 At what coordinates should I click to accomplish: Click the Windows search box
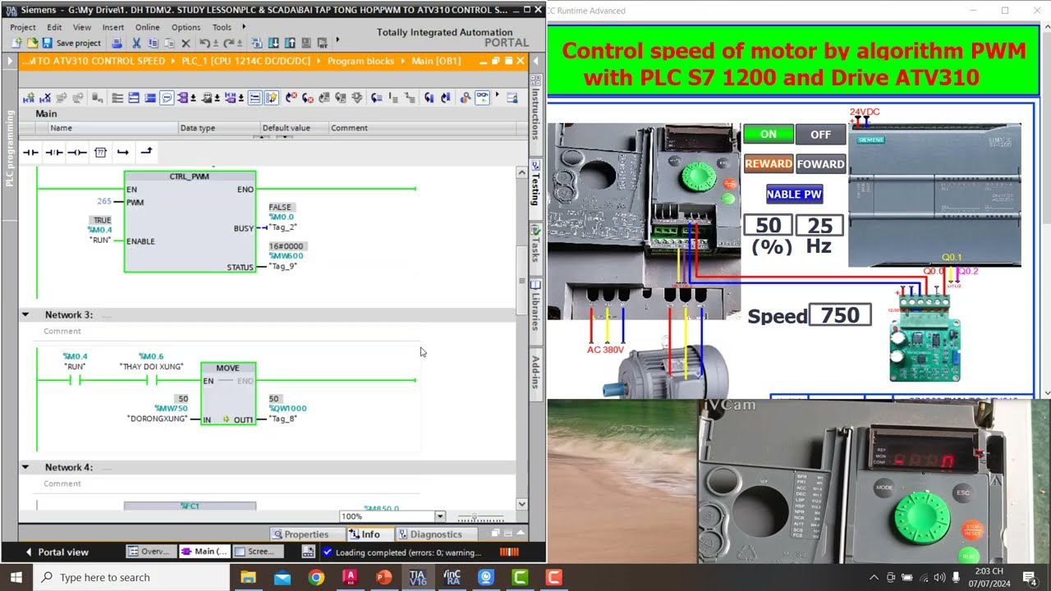coord(131,577)
